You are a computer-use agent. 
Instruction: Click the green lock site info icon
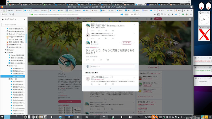pos(32,15)
